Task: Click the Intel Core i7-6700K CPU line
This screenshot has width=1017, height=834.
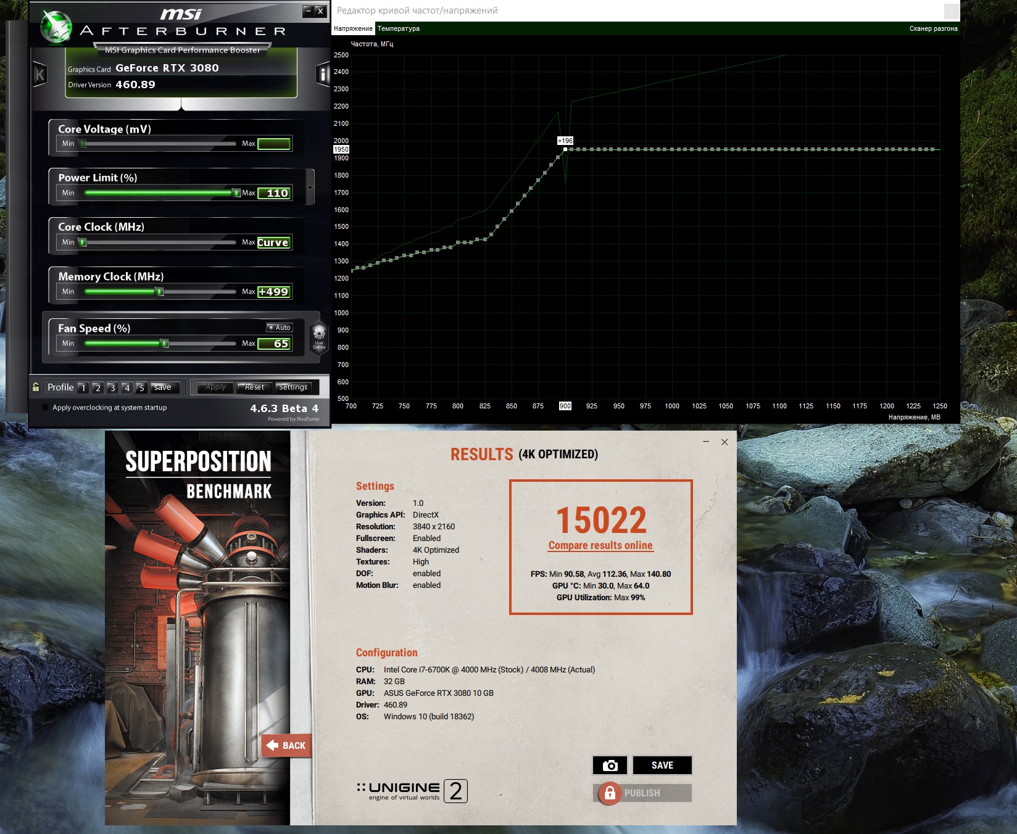Action: 476,670
